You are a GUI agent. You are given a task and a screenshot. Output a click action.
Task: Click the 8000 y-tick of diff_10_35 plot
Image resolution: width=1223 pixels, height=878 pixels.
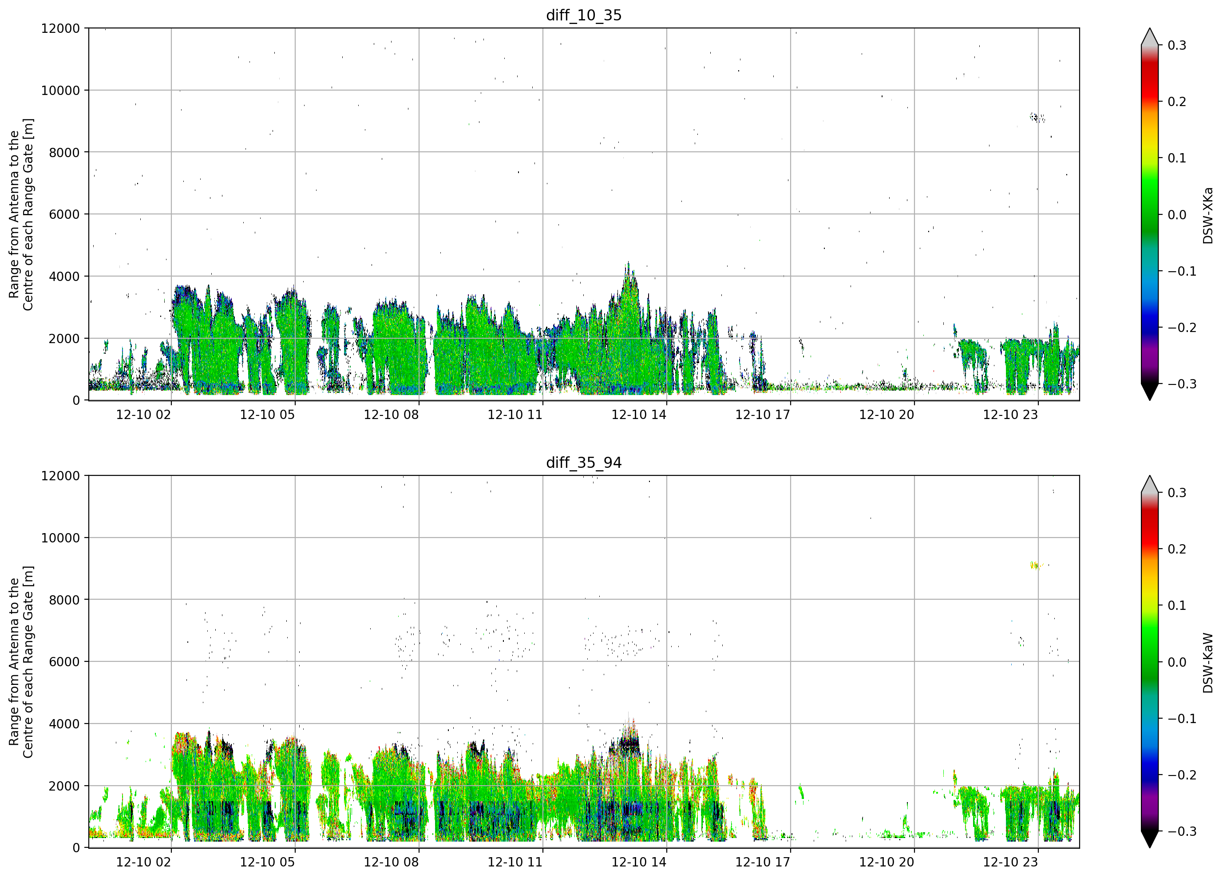(64, 153)
